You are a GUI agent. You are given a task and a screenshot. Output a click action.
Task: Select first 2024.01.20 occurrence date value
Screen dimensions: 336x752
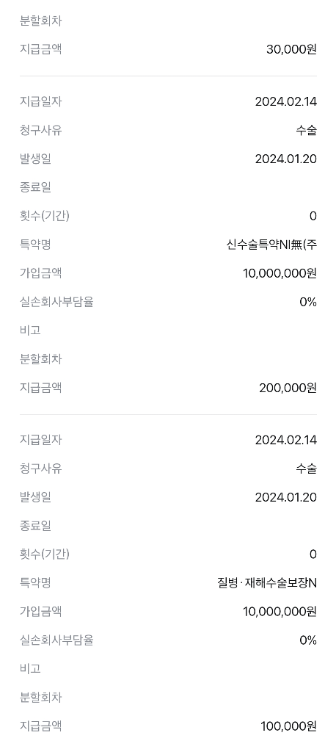285,159
